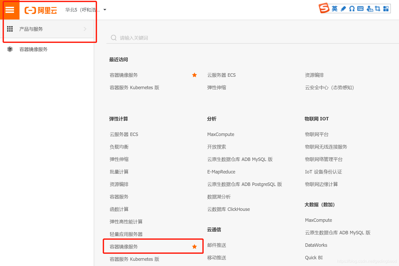Screen dimensions: 399x266
Task: Toggle favorite star for 容器镜像服务 under 弹性计算
Action: pyautogui.click(x=195, y=246)
